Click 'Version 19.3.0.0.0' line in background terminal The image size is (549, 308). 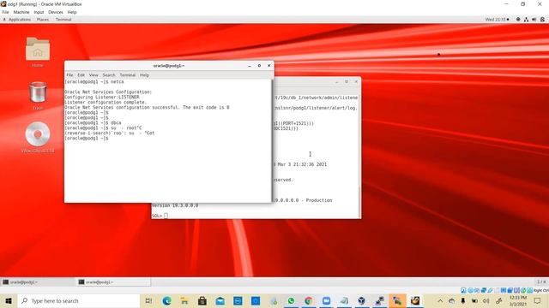point(175,205)
